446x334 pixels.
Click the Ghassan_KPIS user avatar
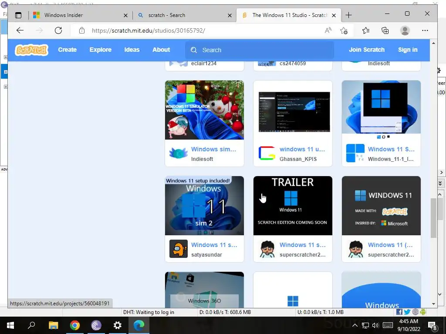(267, 154)
